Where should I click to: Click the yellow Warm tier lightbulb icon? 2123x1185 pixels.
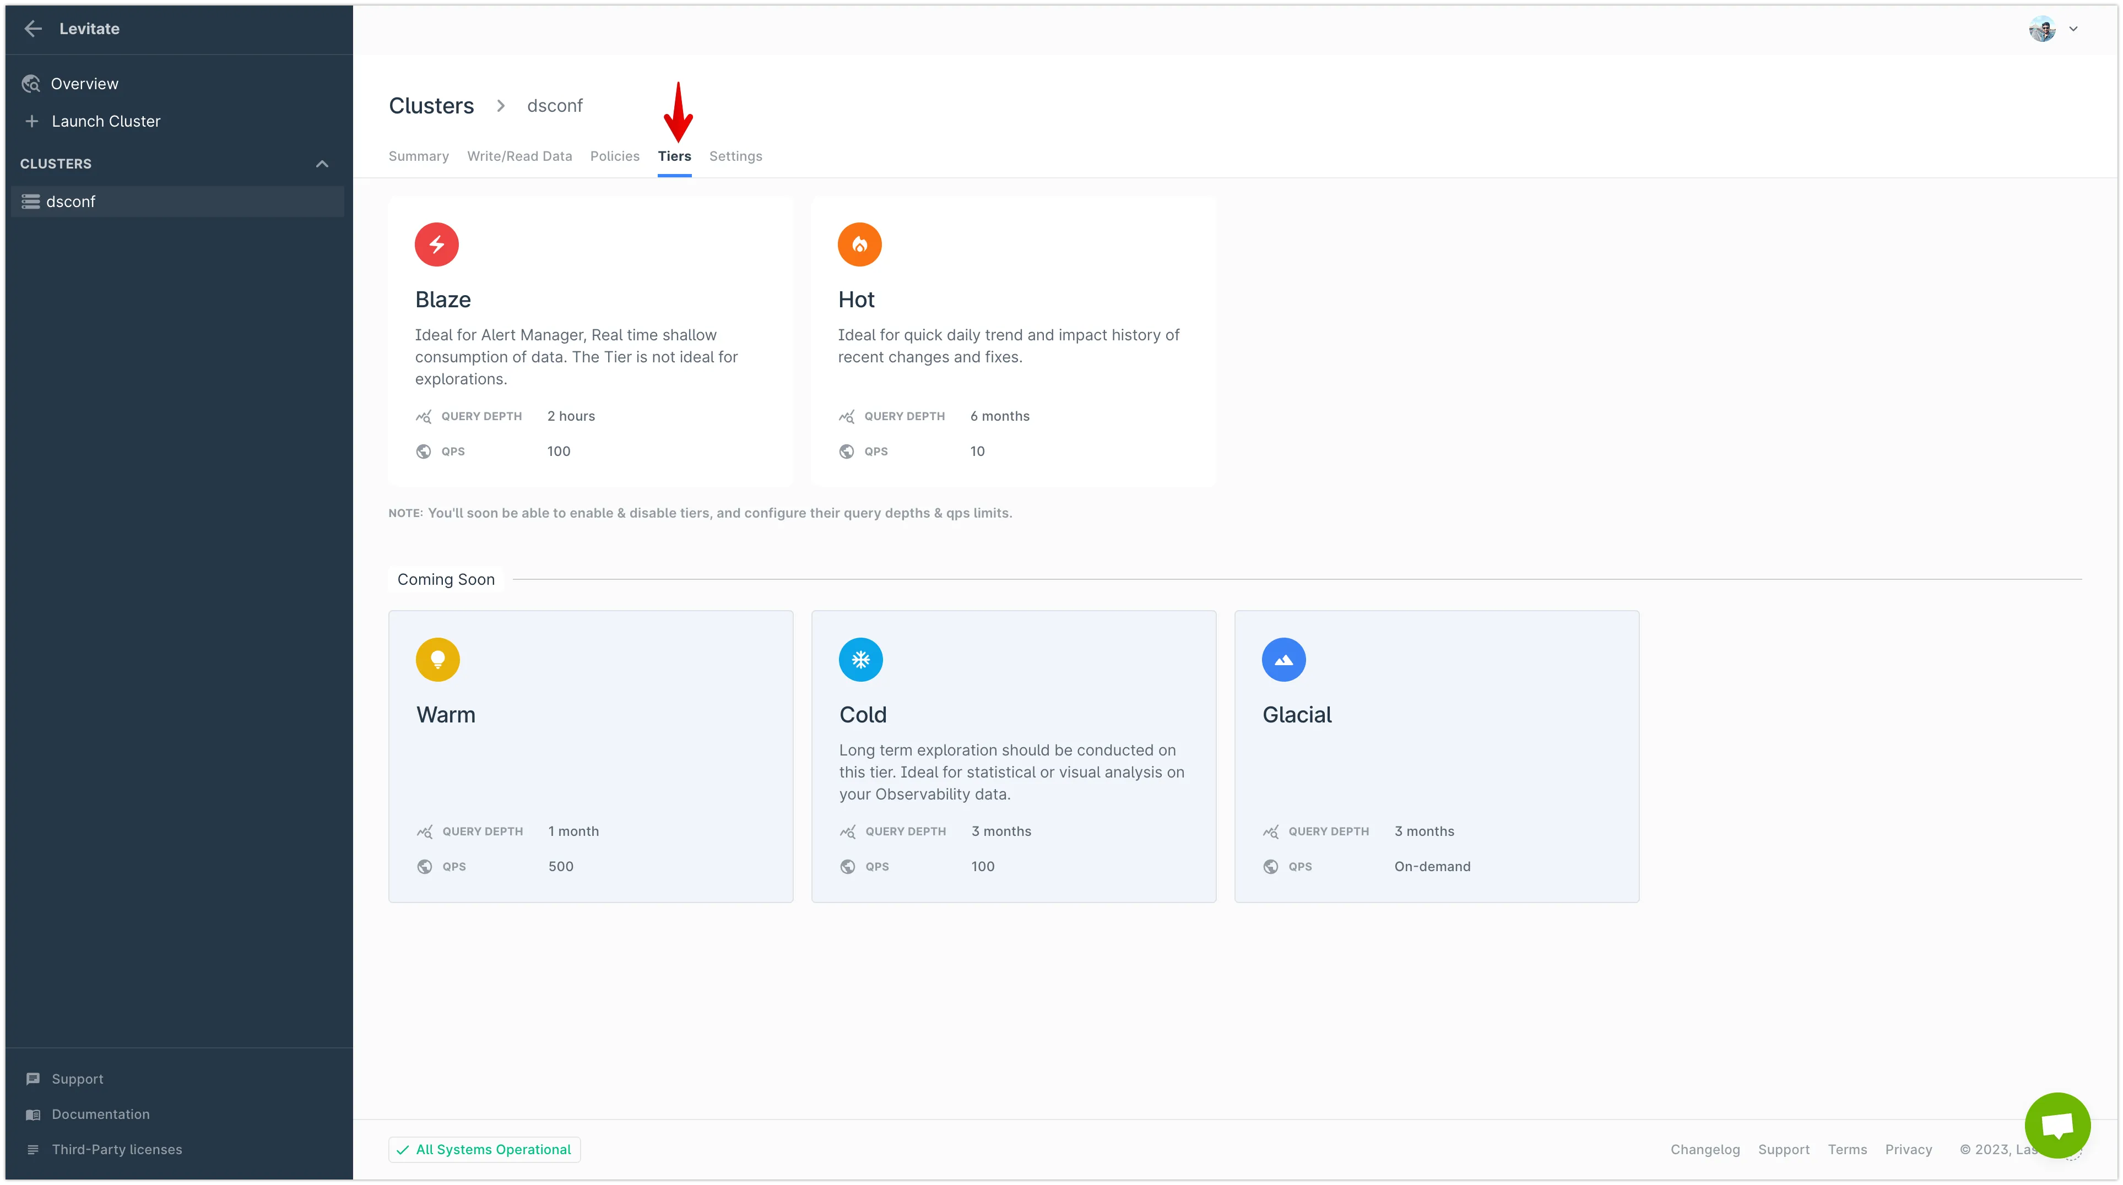pyautogui.click(x=437, y=659)
